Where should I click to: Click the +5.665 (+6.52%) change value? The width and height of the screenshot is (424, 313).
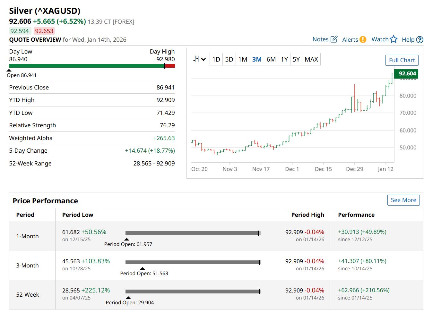pyautogui.click(x=59, y=21)
